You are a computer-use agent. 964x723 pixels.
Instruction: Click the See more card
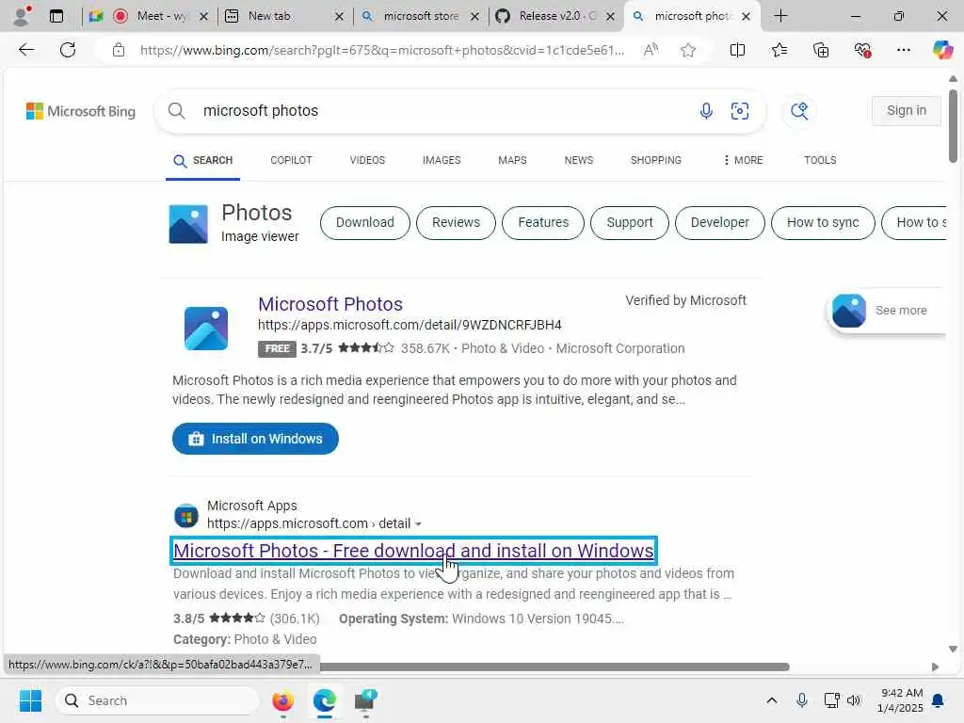click(887, 311)
